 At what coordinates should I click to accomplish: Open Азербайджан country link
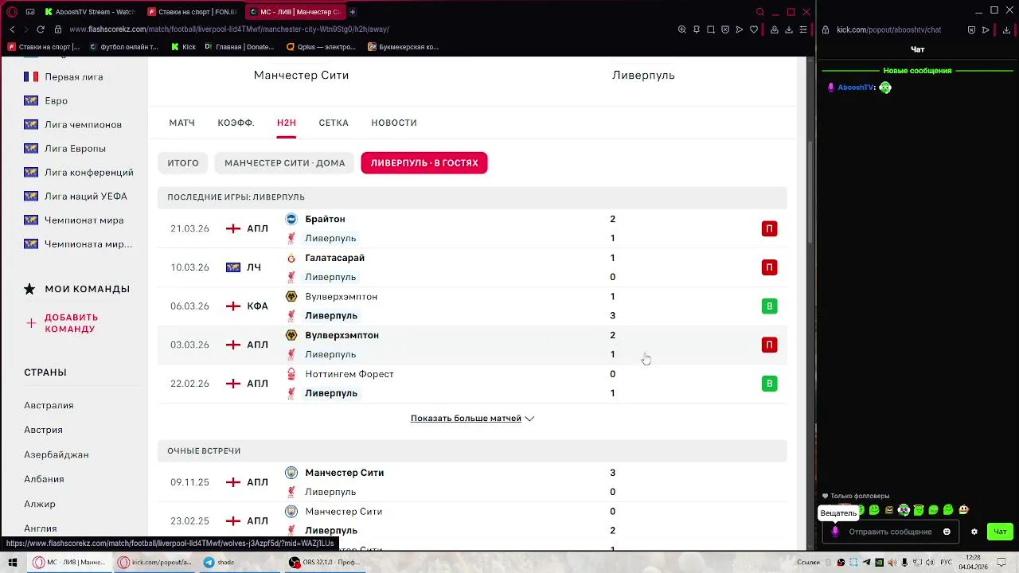56,455
